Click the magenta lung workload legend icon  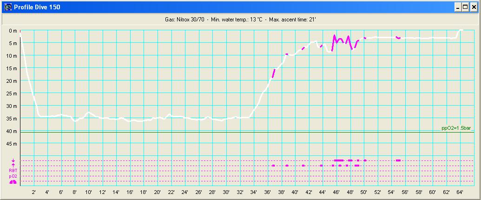[x=13, y=182]
